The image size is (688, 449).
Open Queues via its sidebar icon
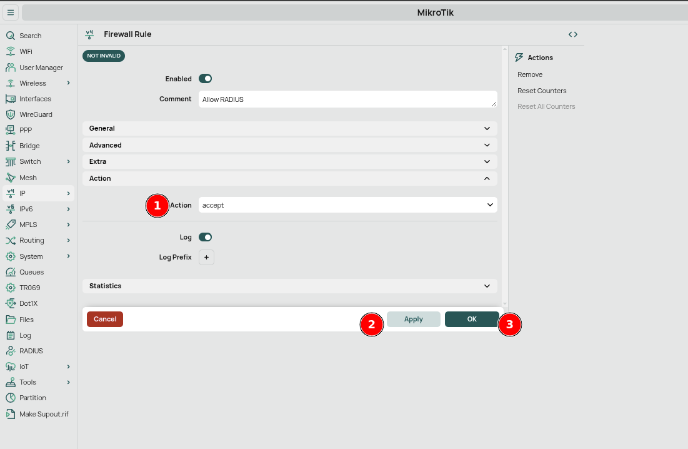point(10,272)
